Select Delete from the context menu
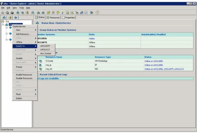 25,98
